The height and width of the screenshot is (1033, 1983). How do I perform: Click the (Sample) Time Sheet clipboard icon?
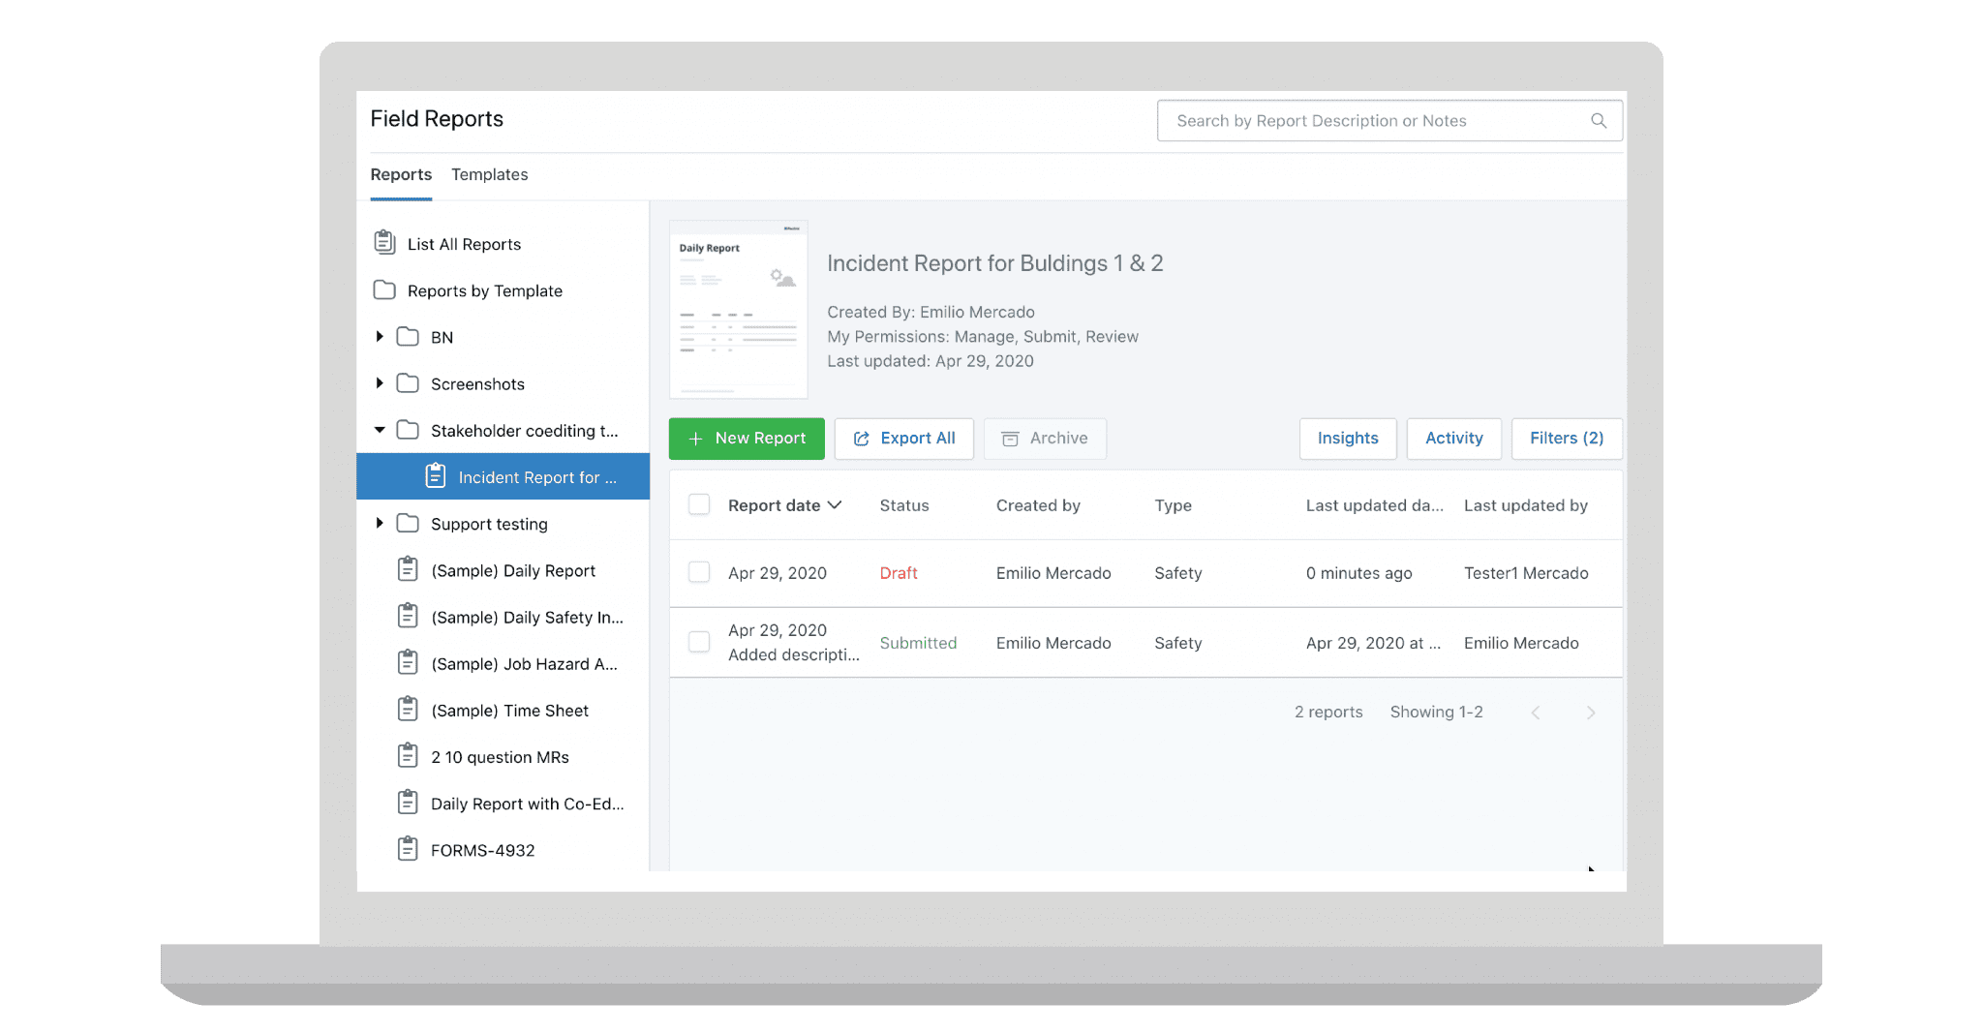coord(408,709)
